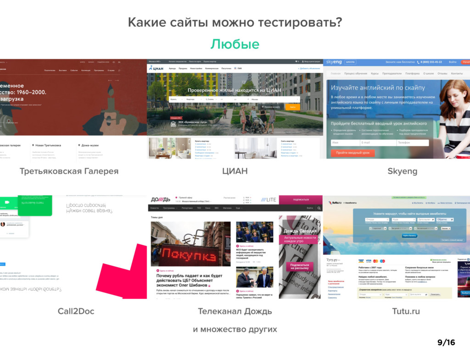Open the rooms count dropdown in ЦИАН search
Screen dimensions: 470x352
coord(212,99)
